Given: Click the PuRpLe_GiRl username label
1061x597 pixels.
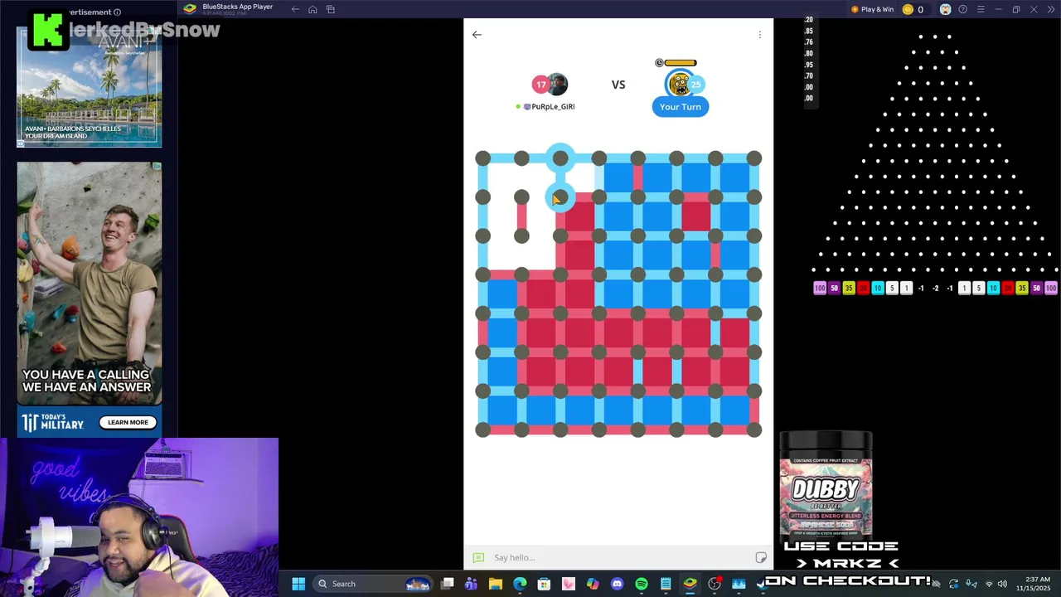Looking at the screenshot, I should (x=553, y=107).
